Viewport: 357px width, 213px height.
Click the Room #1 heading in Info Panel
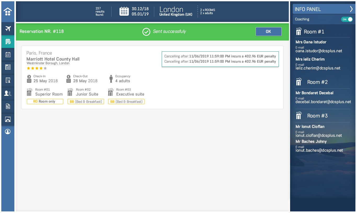[x=314, y=32]
